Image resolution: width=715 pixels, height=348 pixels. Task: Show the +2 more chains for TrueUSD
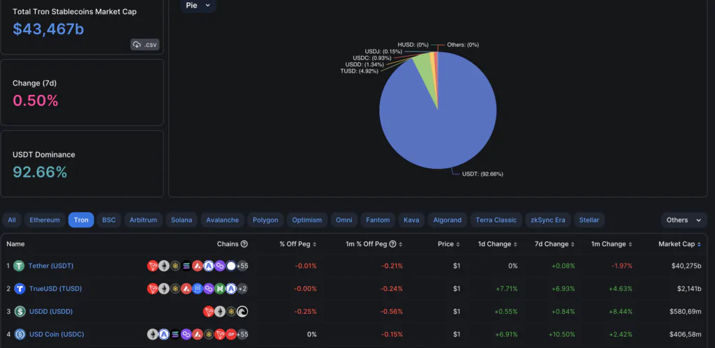click(x=242, y=288)
